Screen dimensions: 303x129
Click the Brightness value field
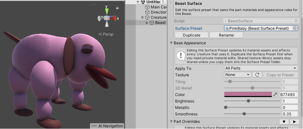pos(290,101)
